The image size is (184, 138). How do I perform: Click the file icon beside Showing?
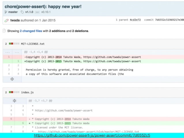[x=4, y=31]
